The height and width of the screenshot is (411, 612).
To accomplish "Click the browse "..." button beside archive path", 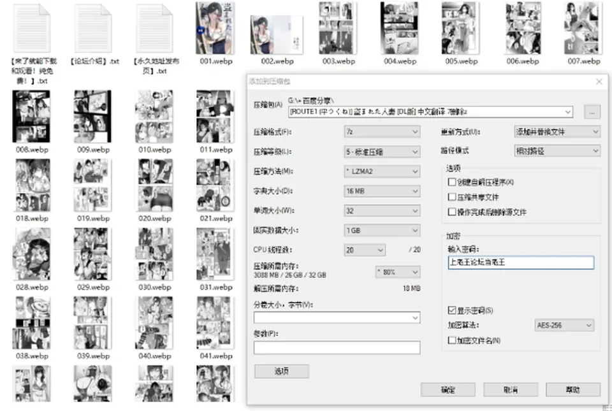I will (592, 112).
